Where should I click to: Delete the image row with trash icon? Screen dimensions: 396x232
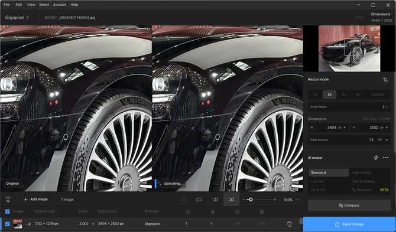[x=290, y=224]
